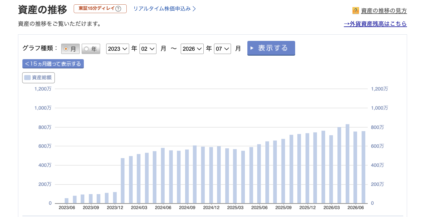Click the bar above the 2024/06 label
Screen dimensions: 421x217
[163, 176]
